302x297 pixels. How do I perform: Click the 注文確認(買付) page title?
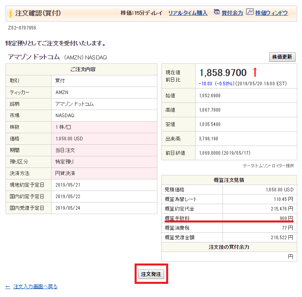tap(38, 13)
